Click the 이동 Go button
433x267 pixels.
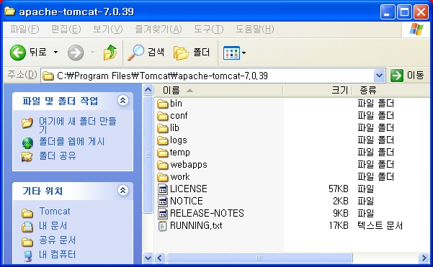[407, 76]
